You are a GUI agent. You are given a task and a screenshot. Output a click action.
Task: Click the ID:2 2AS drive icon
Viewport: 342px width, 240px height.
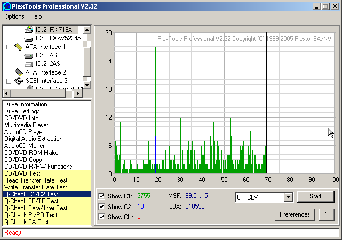pyautogui.click(x=29, y=64)
